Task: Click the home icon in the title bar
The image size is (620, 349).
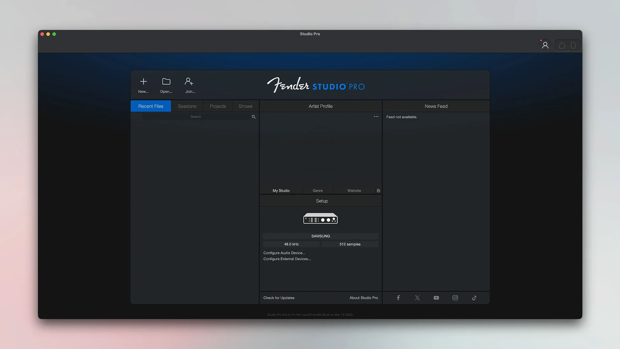Action: tap(562, 45)
